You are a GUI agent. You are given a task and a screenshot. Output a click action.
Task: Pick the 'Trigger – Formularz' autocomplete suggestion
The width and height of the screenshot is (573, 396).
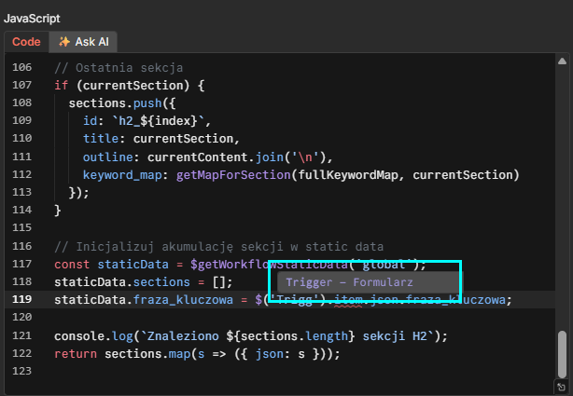point(368,282)
